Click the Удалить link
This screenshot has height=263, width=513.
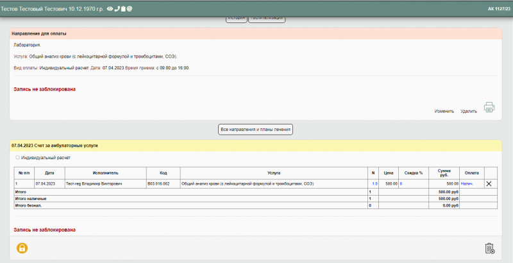pyautogui.click(x=469, y=111)
